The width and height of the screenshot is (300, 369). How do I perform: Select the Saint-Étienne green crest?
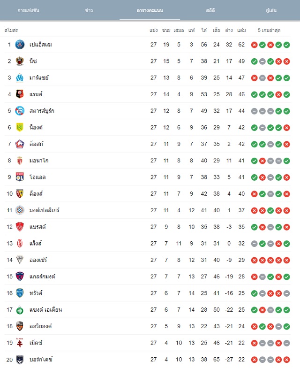pyautogui.click(x=20, y=310)
